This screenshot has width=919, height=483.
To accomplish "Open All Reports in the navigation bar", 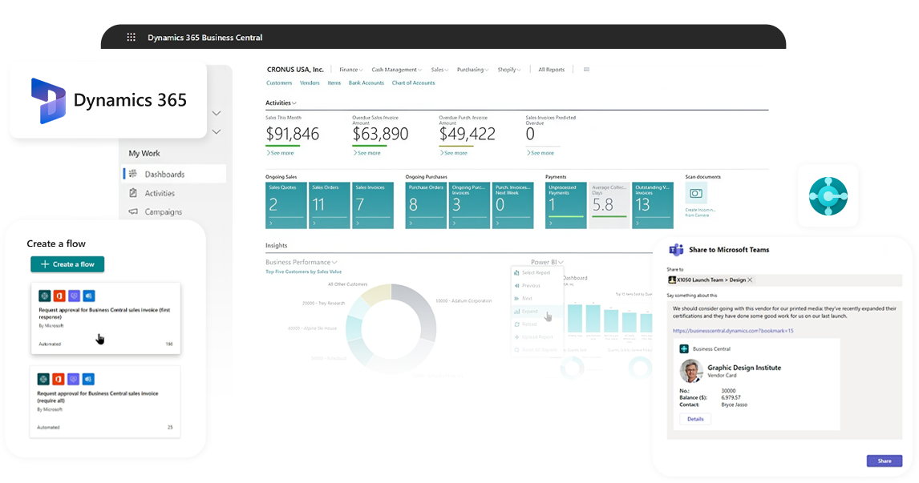I will click(x=552, y=70).
